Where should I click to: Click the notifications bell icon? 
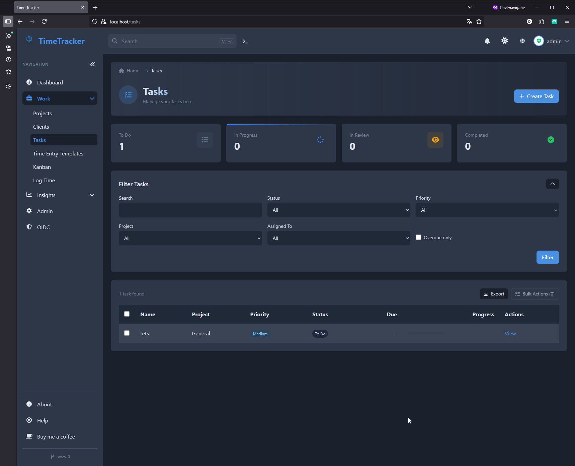487,41
